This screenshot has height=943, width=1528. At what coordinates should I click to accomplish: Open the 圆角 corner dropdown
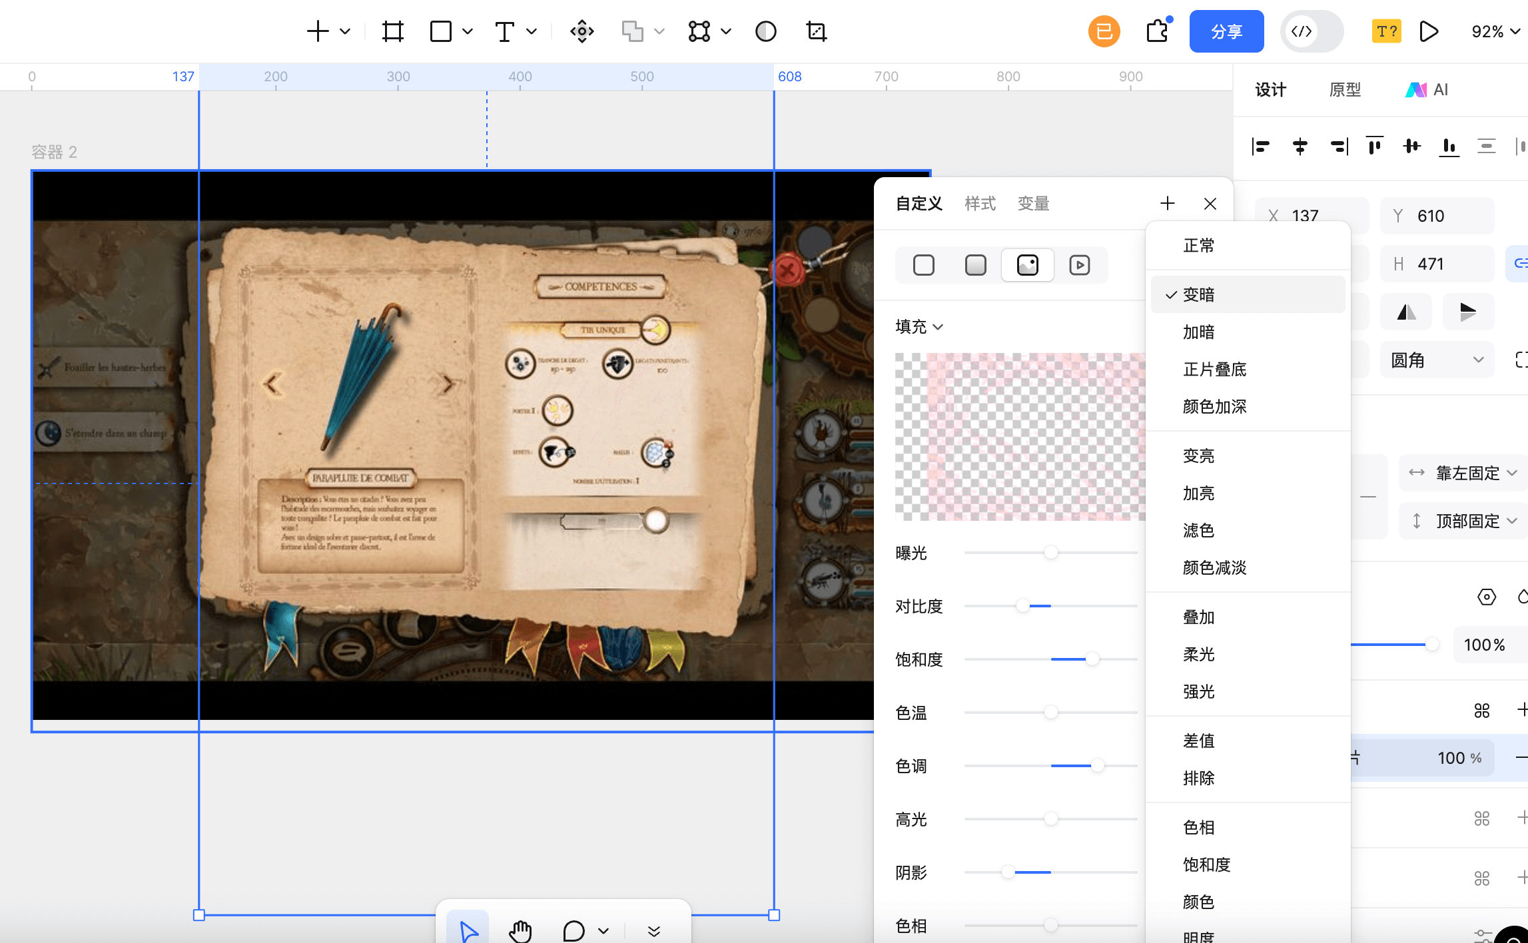[x=1437, y=360]
